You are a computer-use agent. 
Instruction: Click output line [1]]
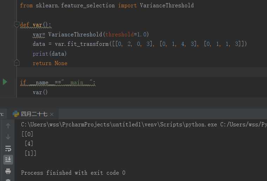tap(31, 153)
